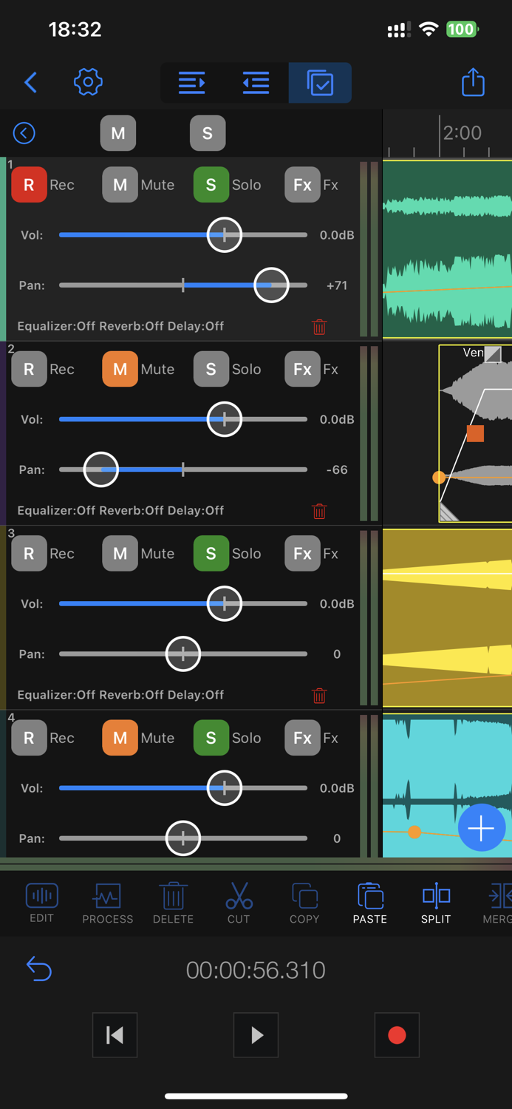Image resolution: width=512 pixels, height=1109 pixels.
Task: Open the Process tool
Action: (x=108, y=902)
